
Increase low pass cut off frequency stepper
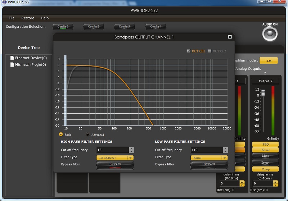(226, 149)
